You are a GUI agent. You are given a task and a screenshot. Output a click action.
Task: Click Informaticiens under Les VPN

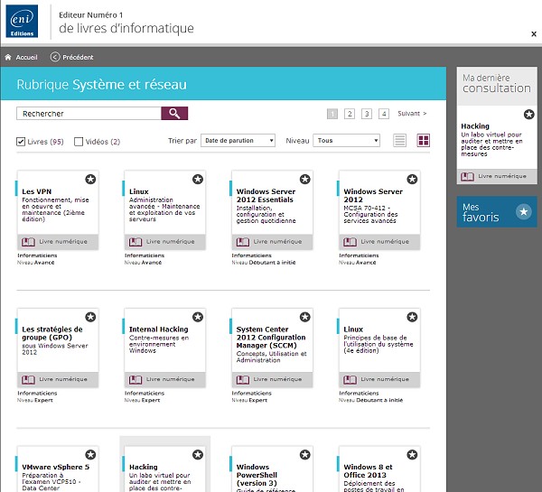(x=37, y=255)
